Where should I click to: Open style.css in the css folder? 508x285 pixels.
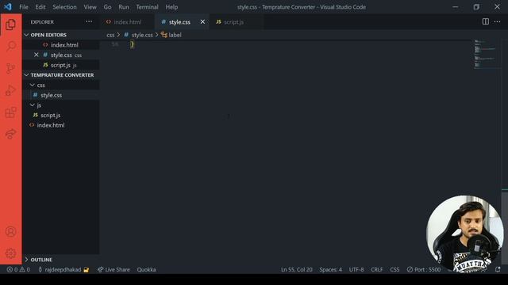tap(61, 95)
